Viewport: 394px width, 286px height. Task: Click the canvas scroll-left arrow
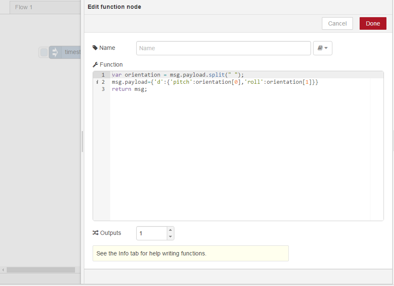[x=3, y=270]
